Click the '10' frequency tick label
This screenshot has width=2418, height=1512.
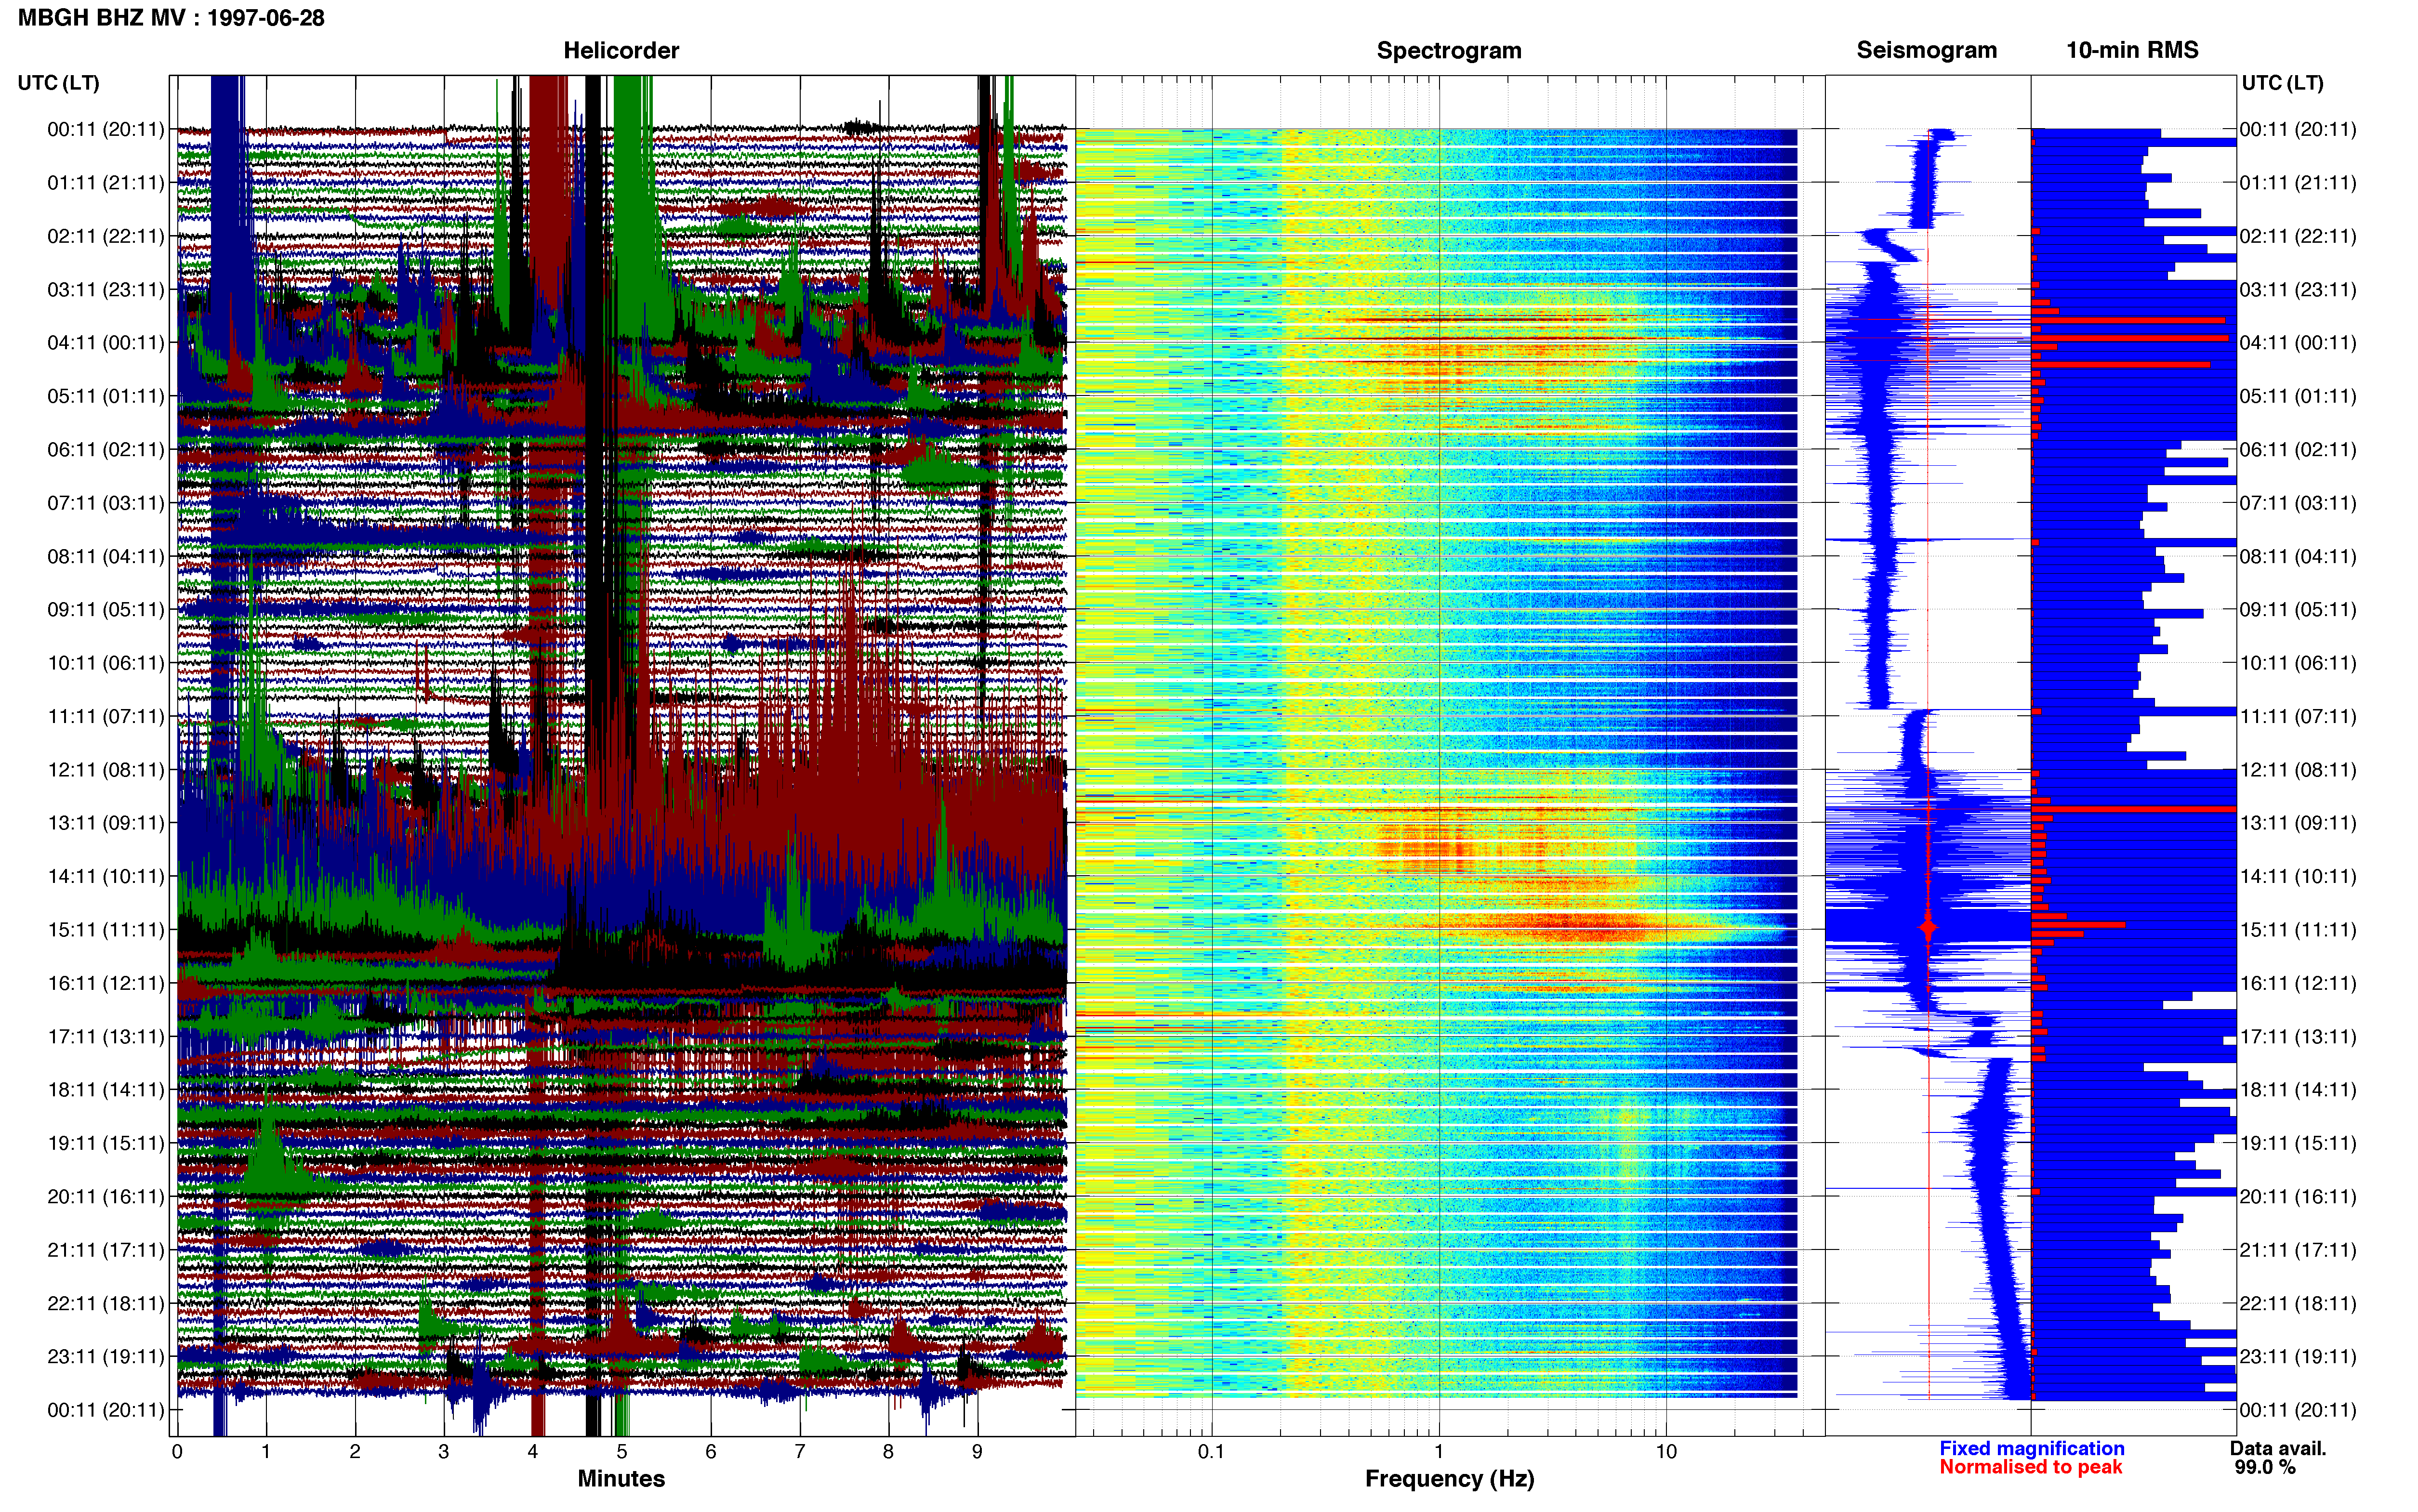1666,1452
